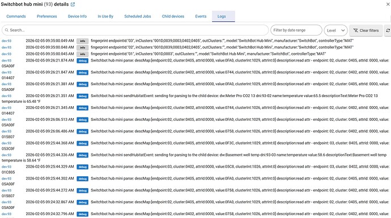Viewport: 391px width, 218px height.
Task: Select the "temperature is 58.64 °F" text
Action: click(21, 160)
